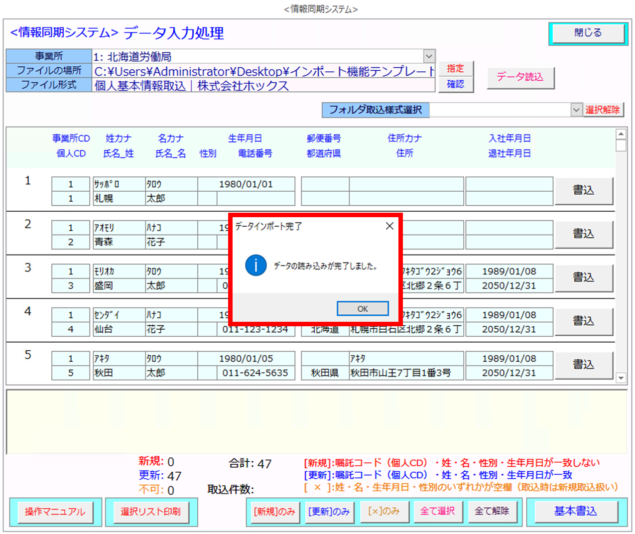The height and width of the screenshot is (534, 635).
Task: Click the 選択解除 button
Action: [603, 110]
